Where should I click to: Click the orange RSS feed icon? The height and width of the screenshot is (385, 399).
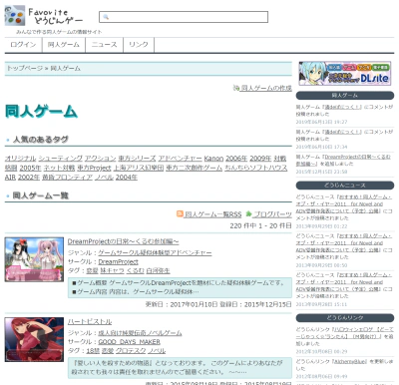[180, 213]
